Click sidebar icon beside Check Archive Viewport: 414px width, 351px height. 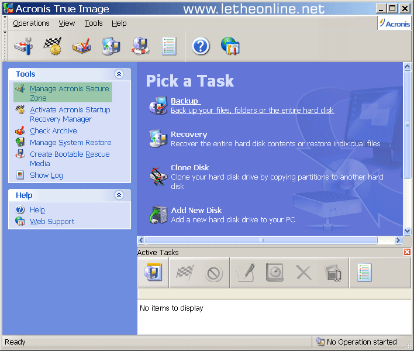click(20, 130)
